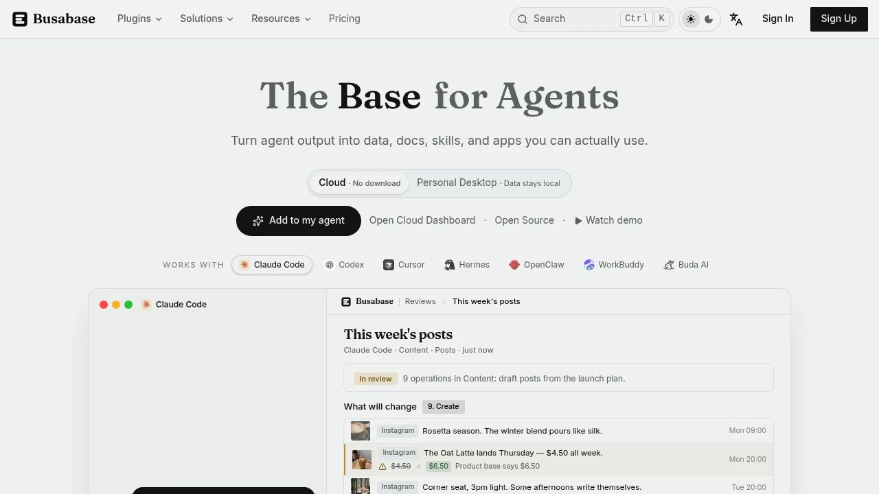The width and height of the screenshot is (879, 494).
Task: Expand the Resources menu
Action: (281, 19)
